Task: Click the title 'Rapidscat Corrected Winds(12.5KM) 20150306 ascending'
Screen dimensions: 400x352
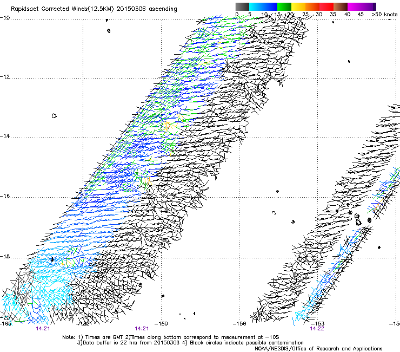Action: 94,9
